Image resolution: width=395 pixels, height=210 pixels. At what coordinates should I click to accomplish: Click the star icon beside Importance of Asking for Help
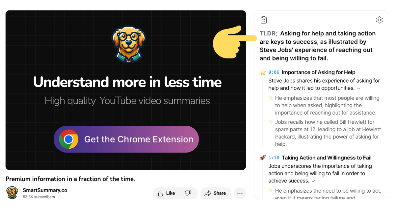tap(262, 72)
